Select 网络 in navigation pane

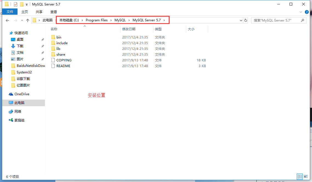click(18, 111)
